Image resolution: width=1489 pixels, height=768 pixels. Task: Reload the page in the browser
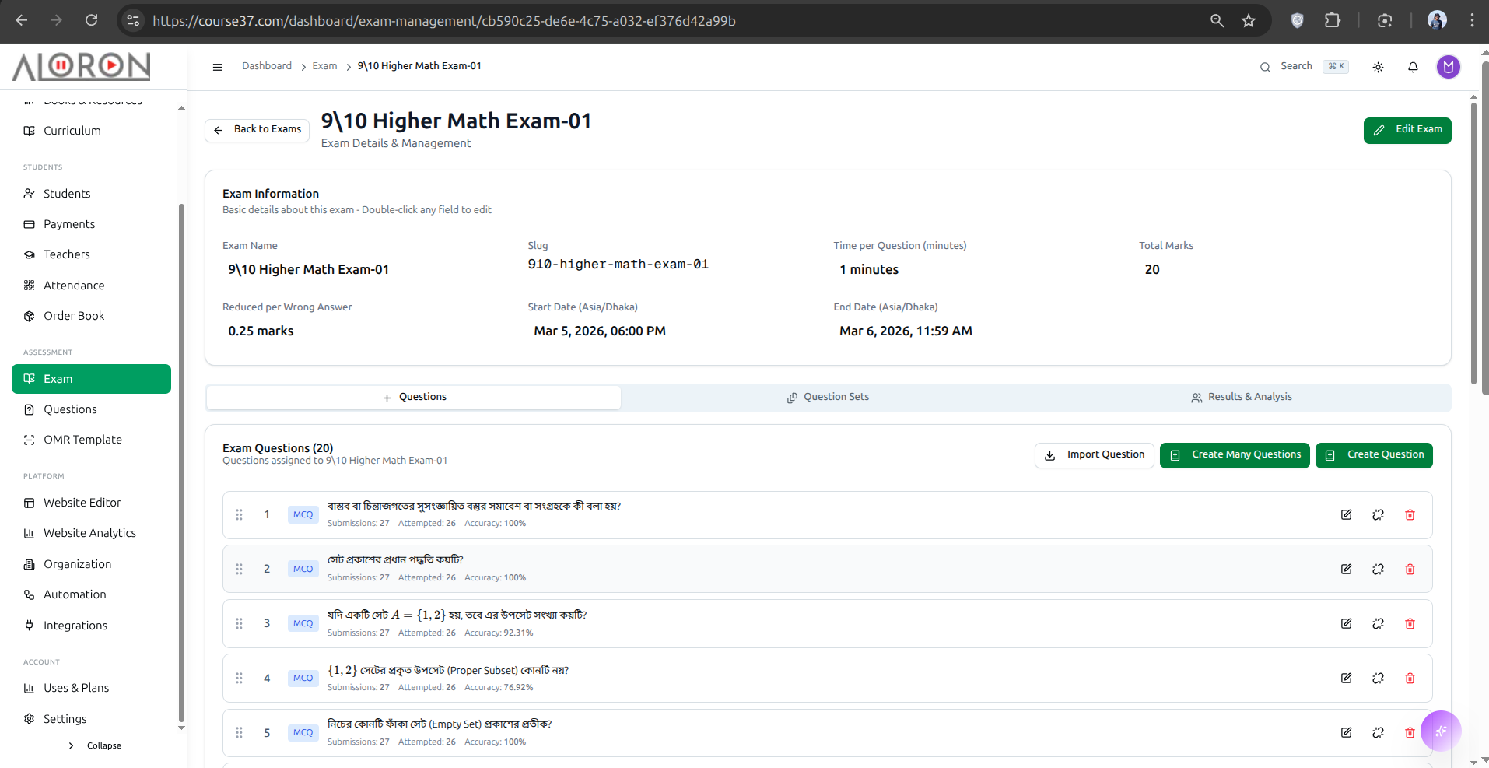point(92,21)
